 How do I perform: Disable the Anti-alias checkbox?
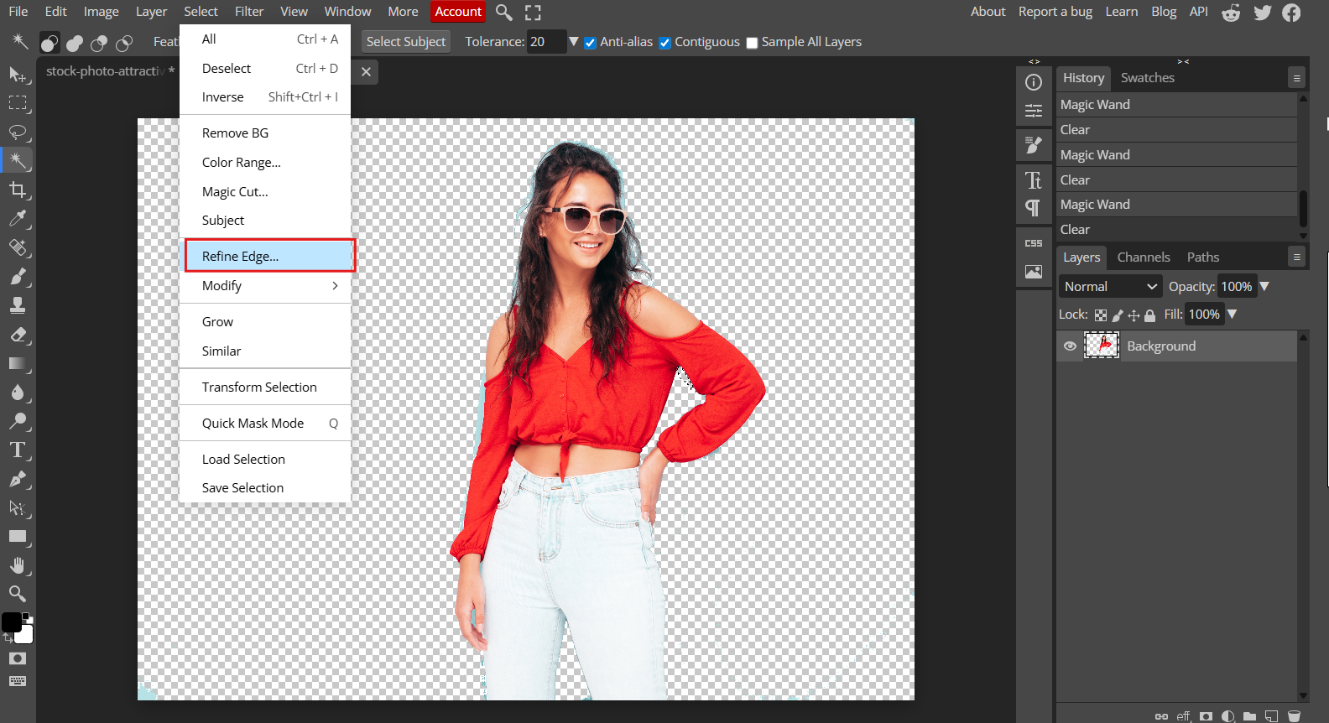pyautogui.click(x=591, y=43)
